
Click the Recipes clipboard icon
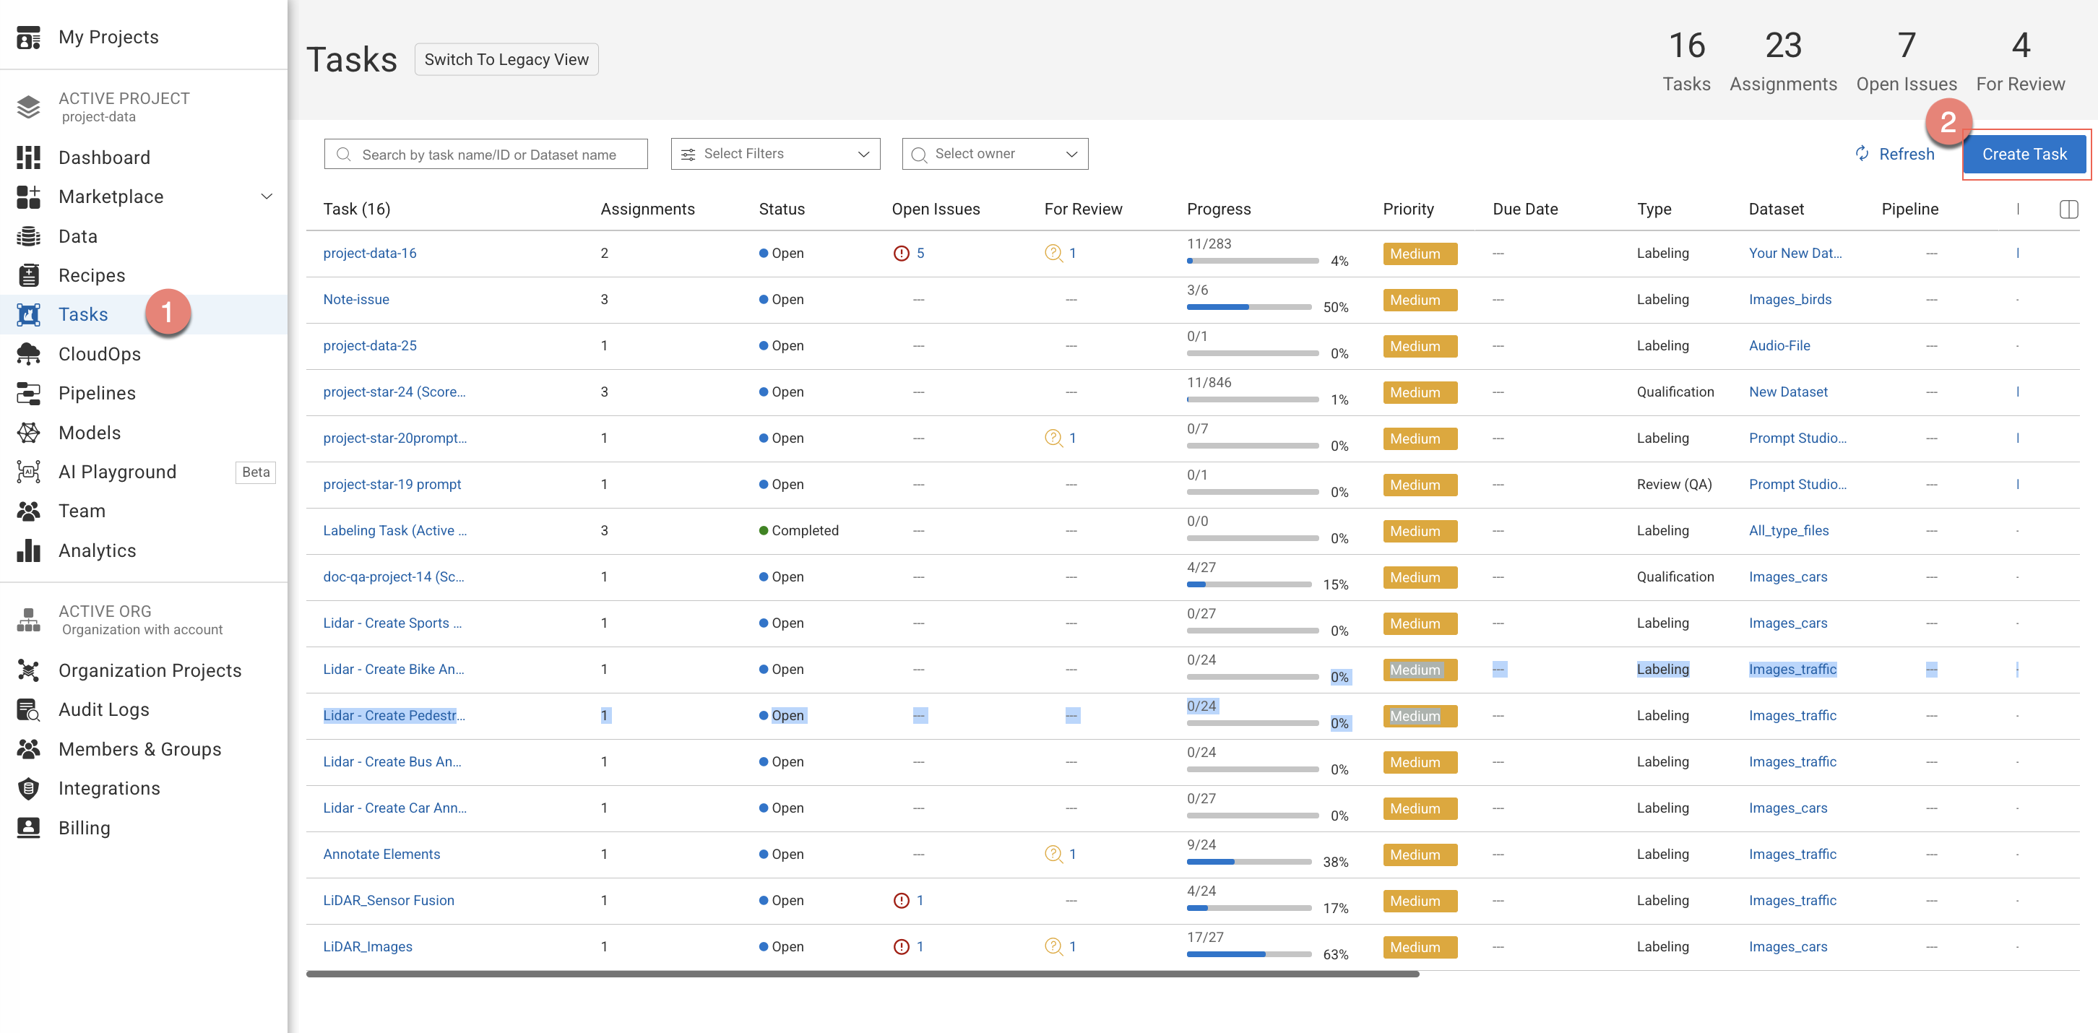(x=28, y=275)
